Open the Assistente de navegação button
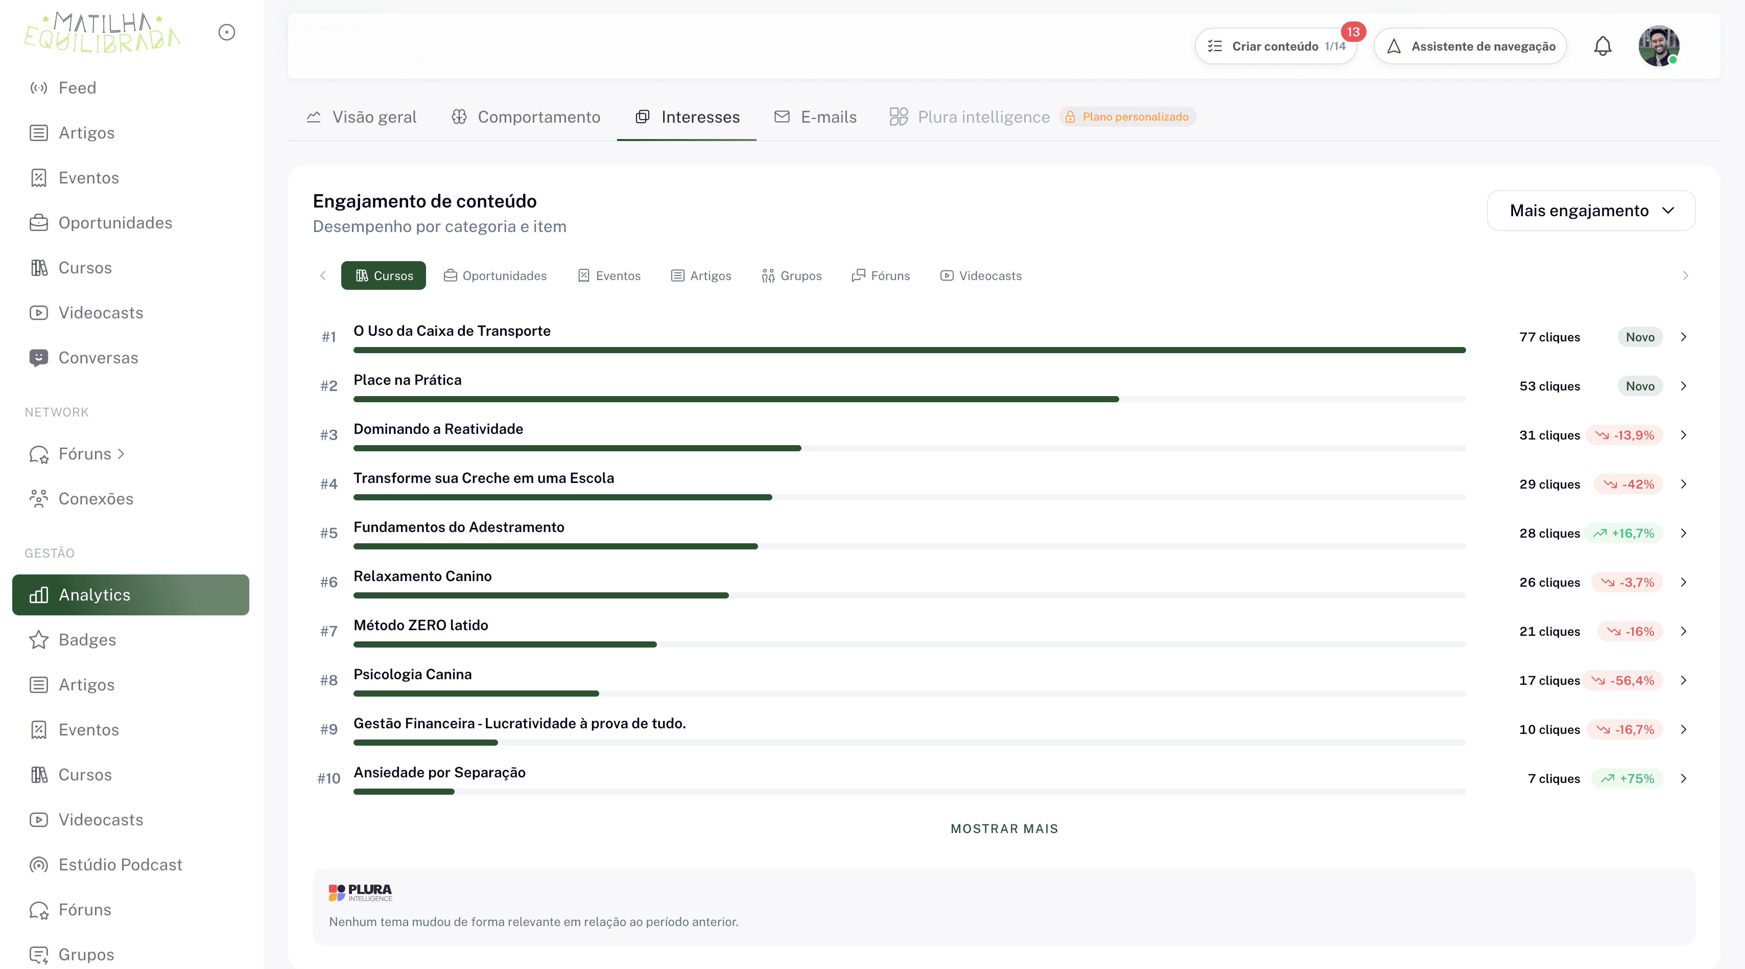The width and height of the screenshot is (1745, 969). point(1470,46)
